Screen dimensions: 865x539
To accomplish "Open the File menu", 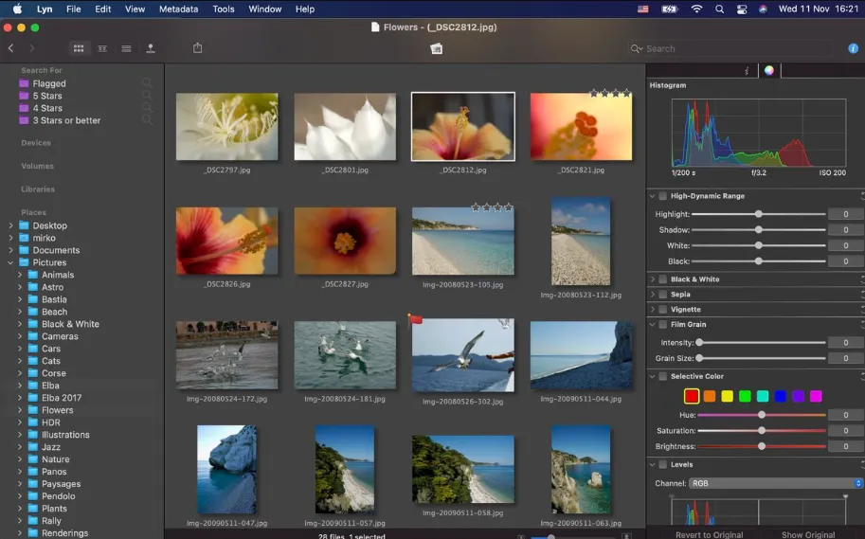I will point(73,9).
